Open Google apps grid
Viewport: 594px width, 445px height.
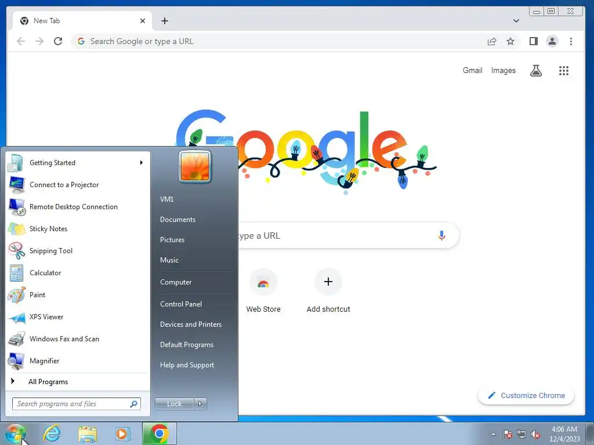[x=564, y=70]
